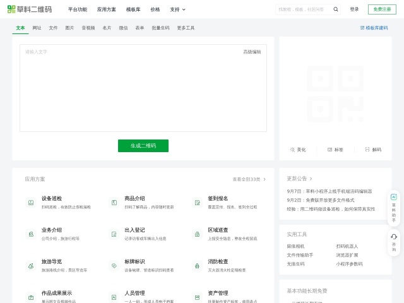Click the QR code preview placeholder

coord(335,94)
